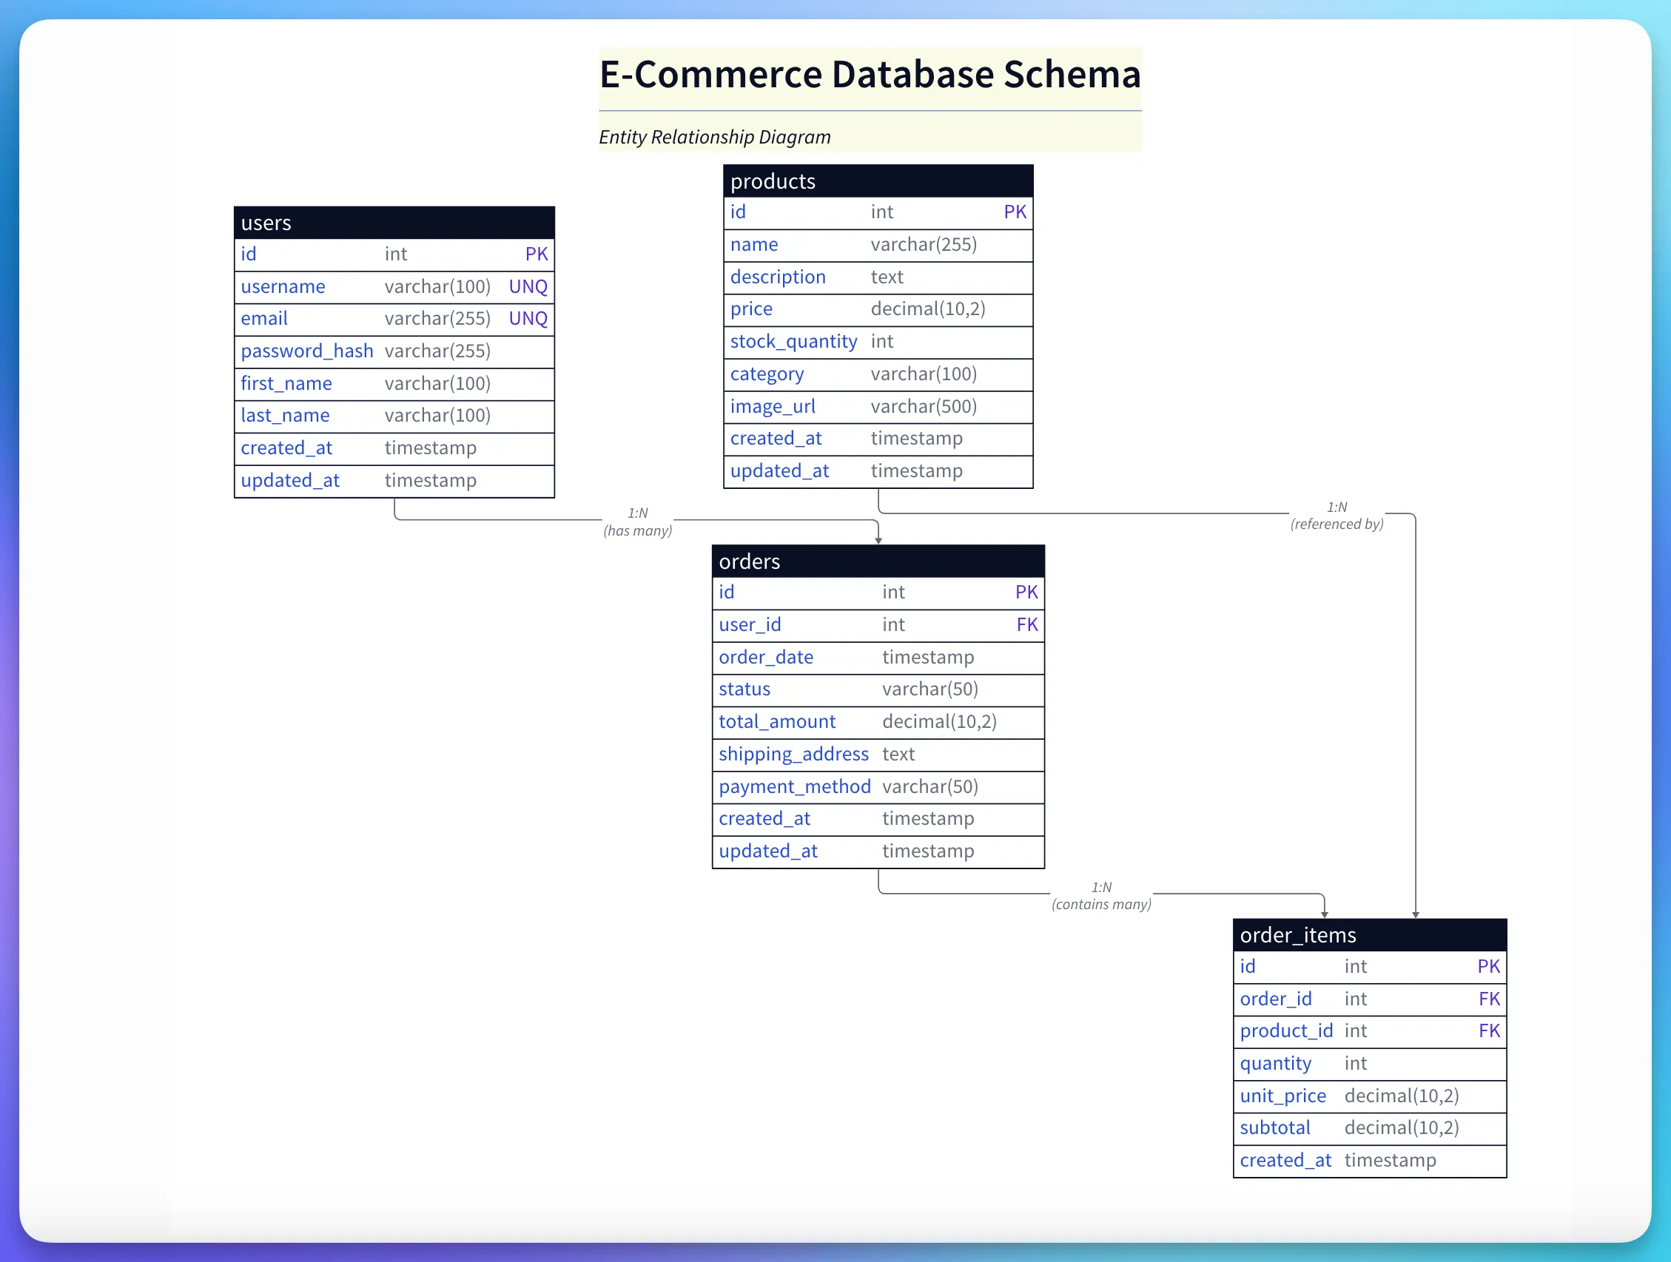The height and width of the screenshot is (1262, 1671).
Task: Click the E-Commerce Database Schema title
Action: pos(870,74)
